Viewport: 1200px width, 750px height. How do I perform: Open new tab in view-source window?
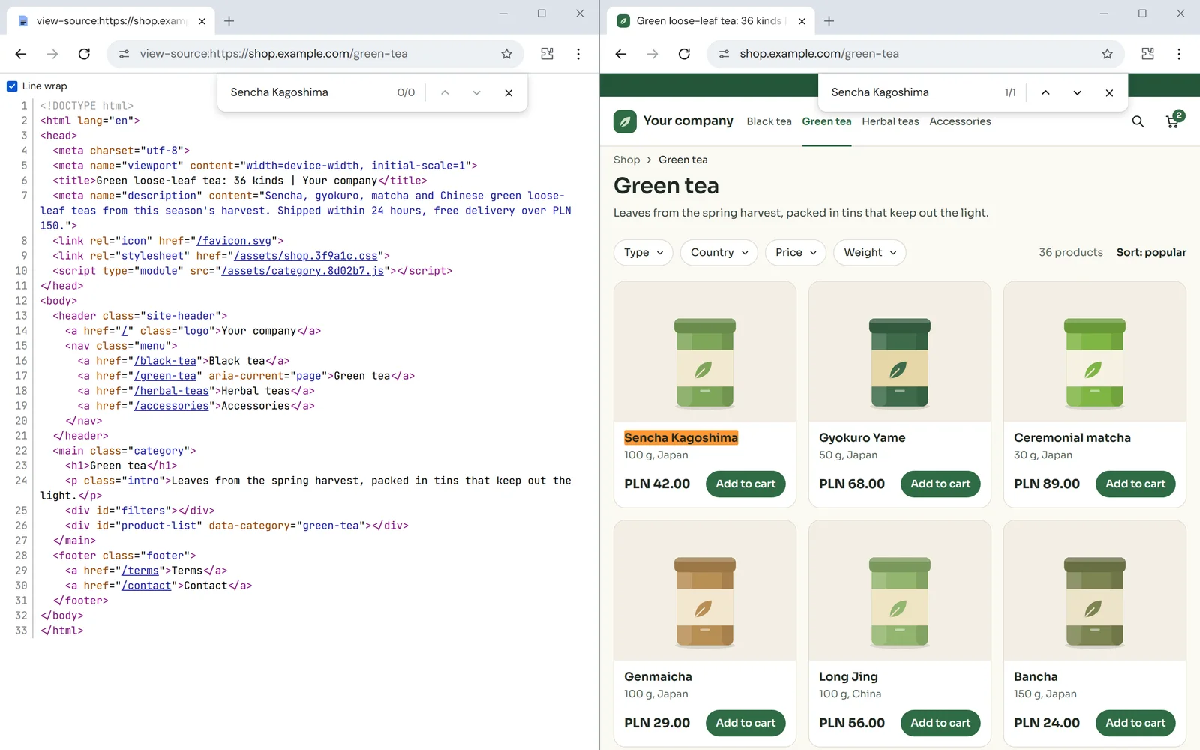coord(229,21)
